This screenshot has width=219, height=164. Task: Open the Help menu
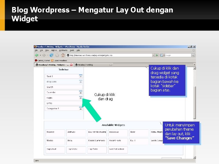tap(78, 50)
